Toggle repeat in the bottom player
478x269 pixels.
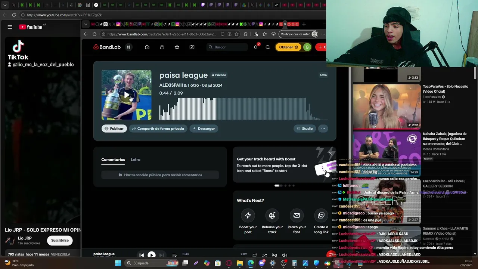point(255,255)
